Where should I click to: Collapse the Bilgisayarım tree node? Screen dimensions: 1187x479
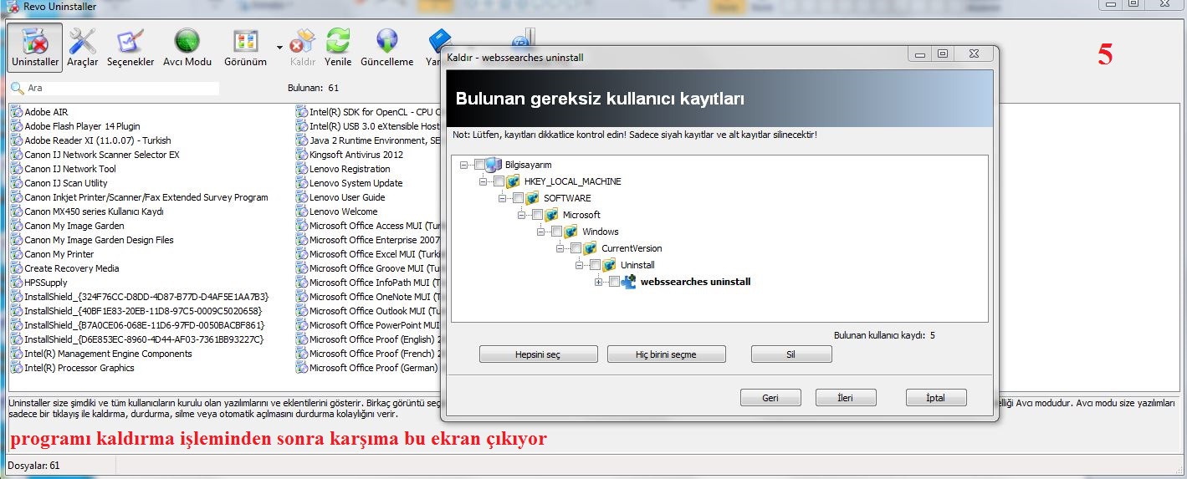pos(463,165)
